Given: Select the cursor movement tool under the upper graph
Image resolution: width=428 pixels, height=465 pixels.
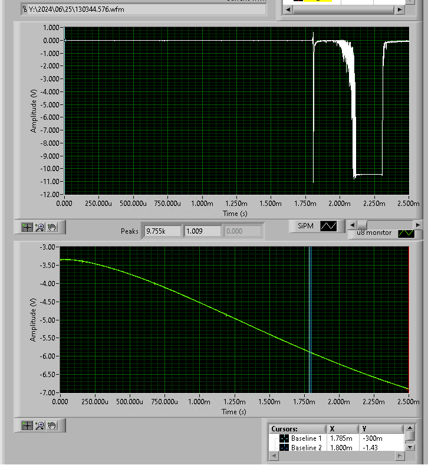Looking at the screenshot, I should point(27,227).
